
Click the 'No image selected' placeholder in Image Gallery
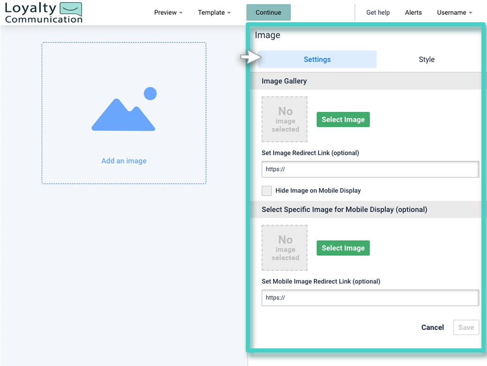tap(284, 119)
